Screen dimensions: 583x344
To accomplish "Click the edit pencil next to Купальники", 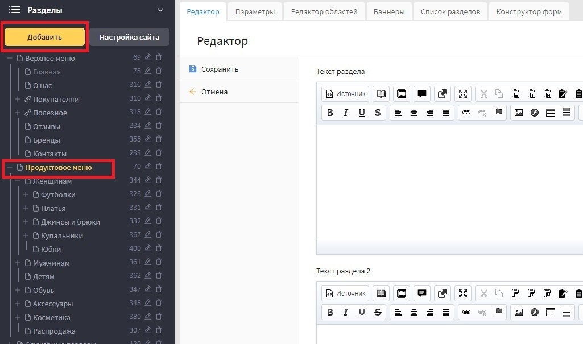I will 148,235.
